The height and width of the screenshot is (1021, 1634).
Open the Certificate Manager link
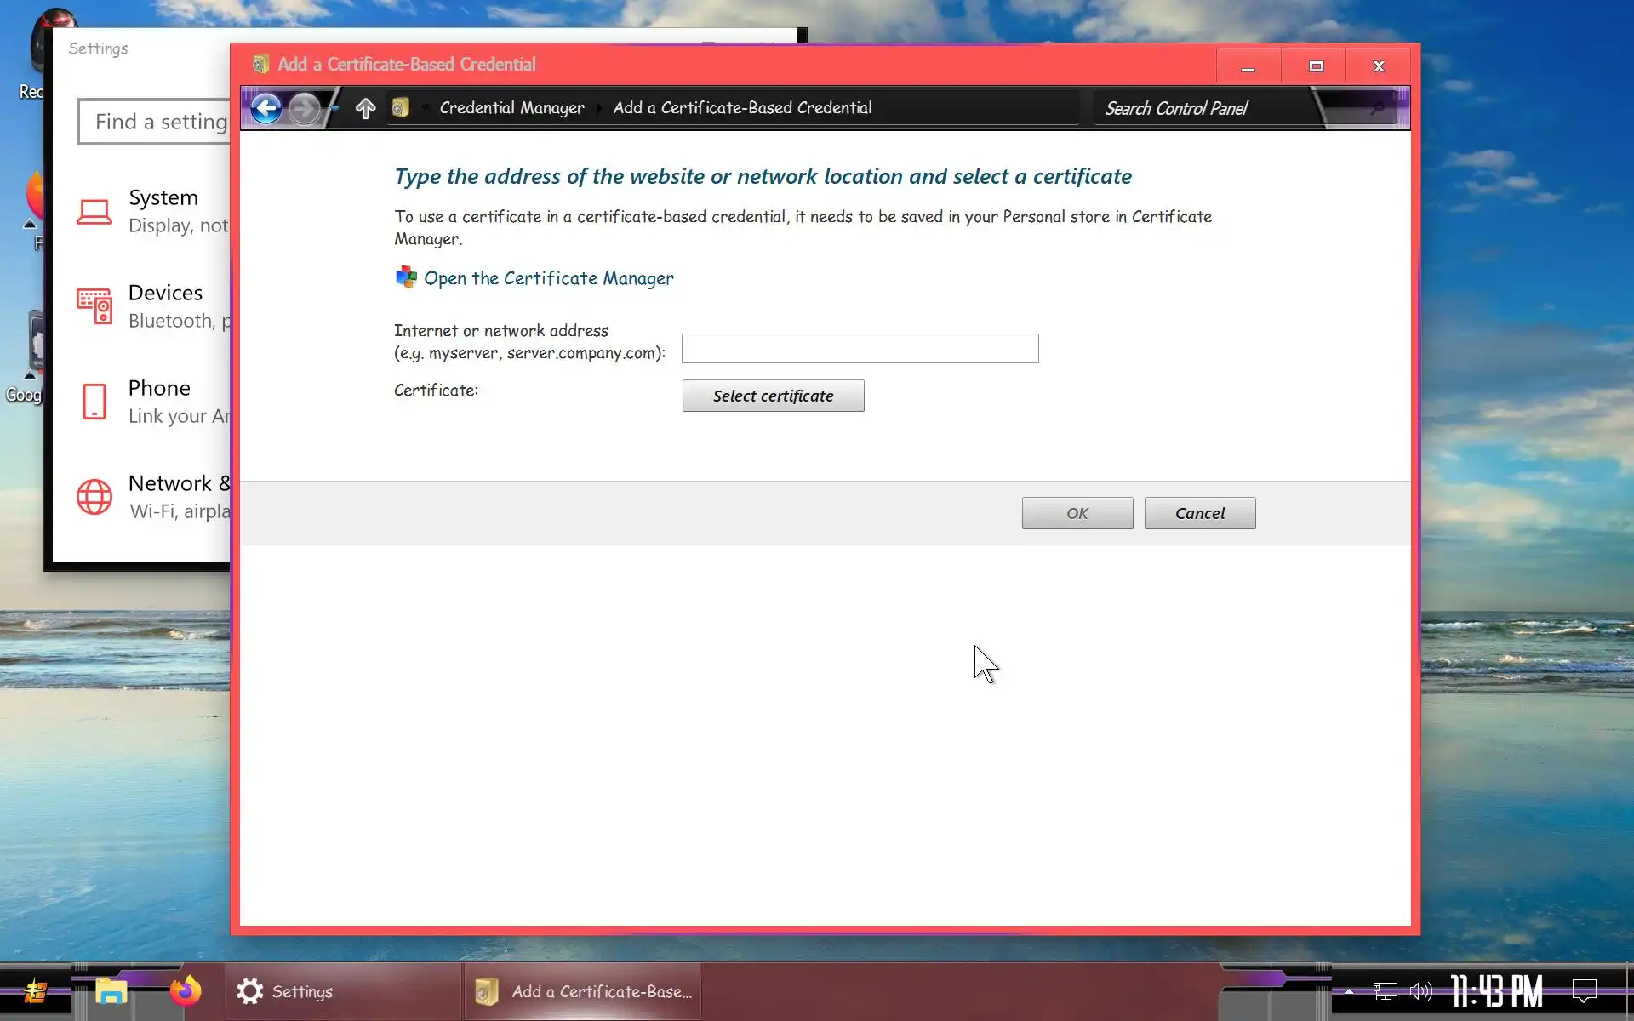click(548, 278)
